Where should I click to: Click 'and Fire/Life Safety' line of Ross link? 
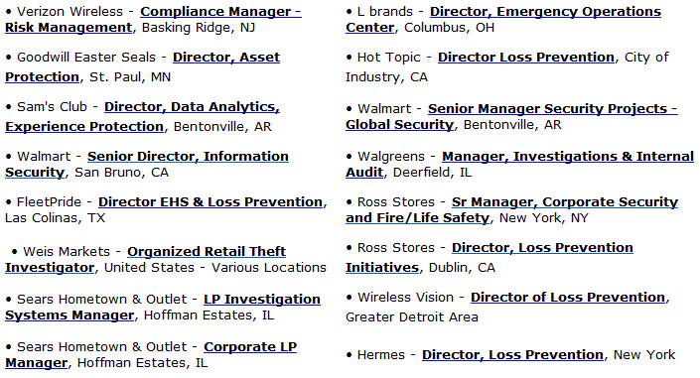[417, 218]
